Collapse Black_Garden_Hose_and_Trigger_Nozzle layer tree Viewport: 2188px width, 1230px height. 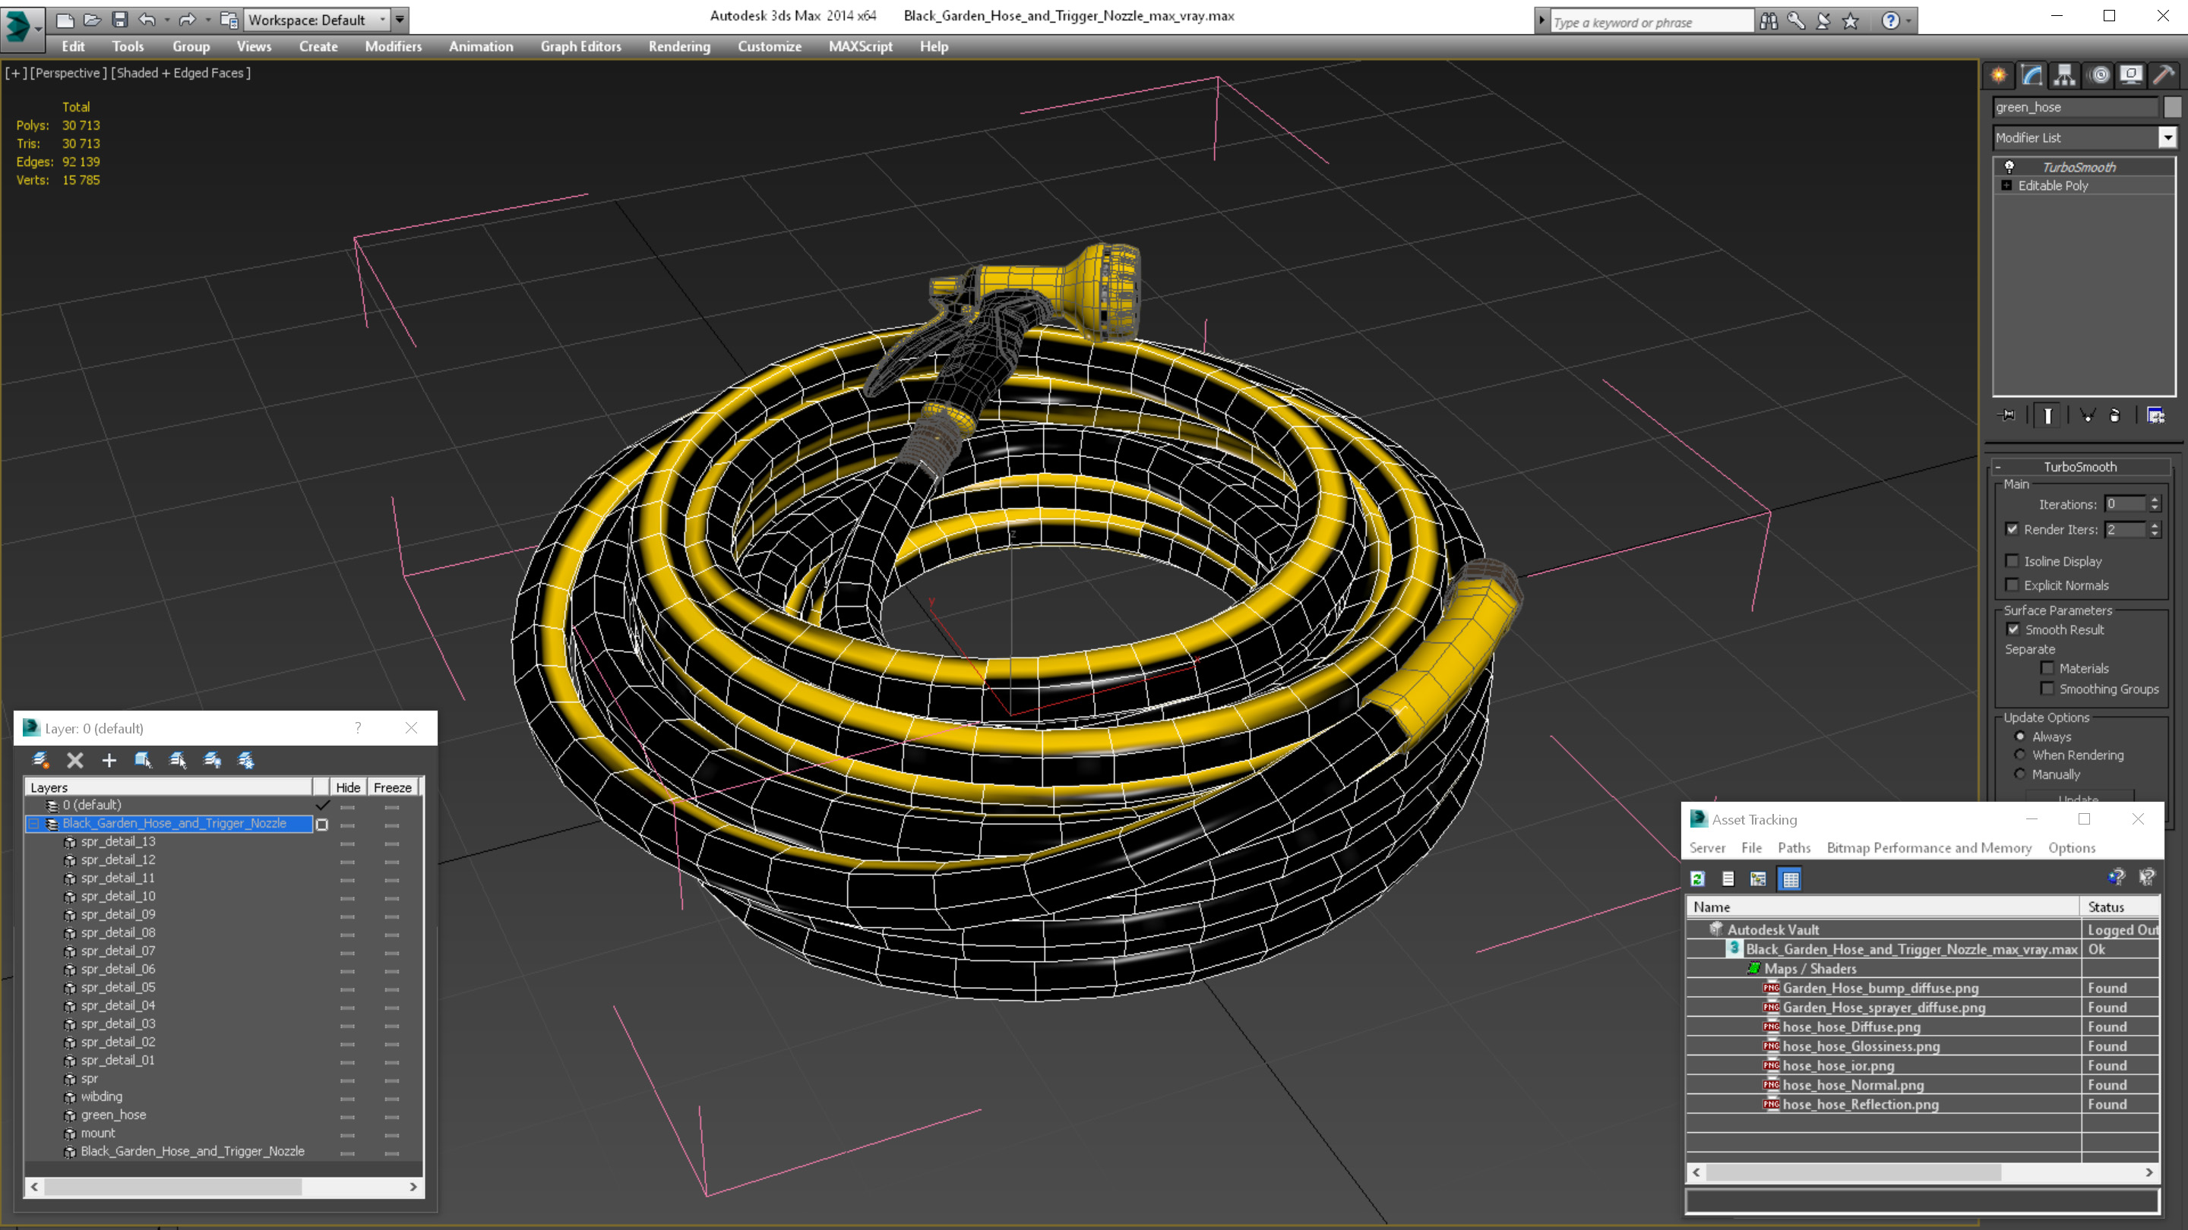[x=34, y=823]
